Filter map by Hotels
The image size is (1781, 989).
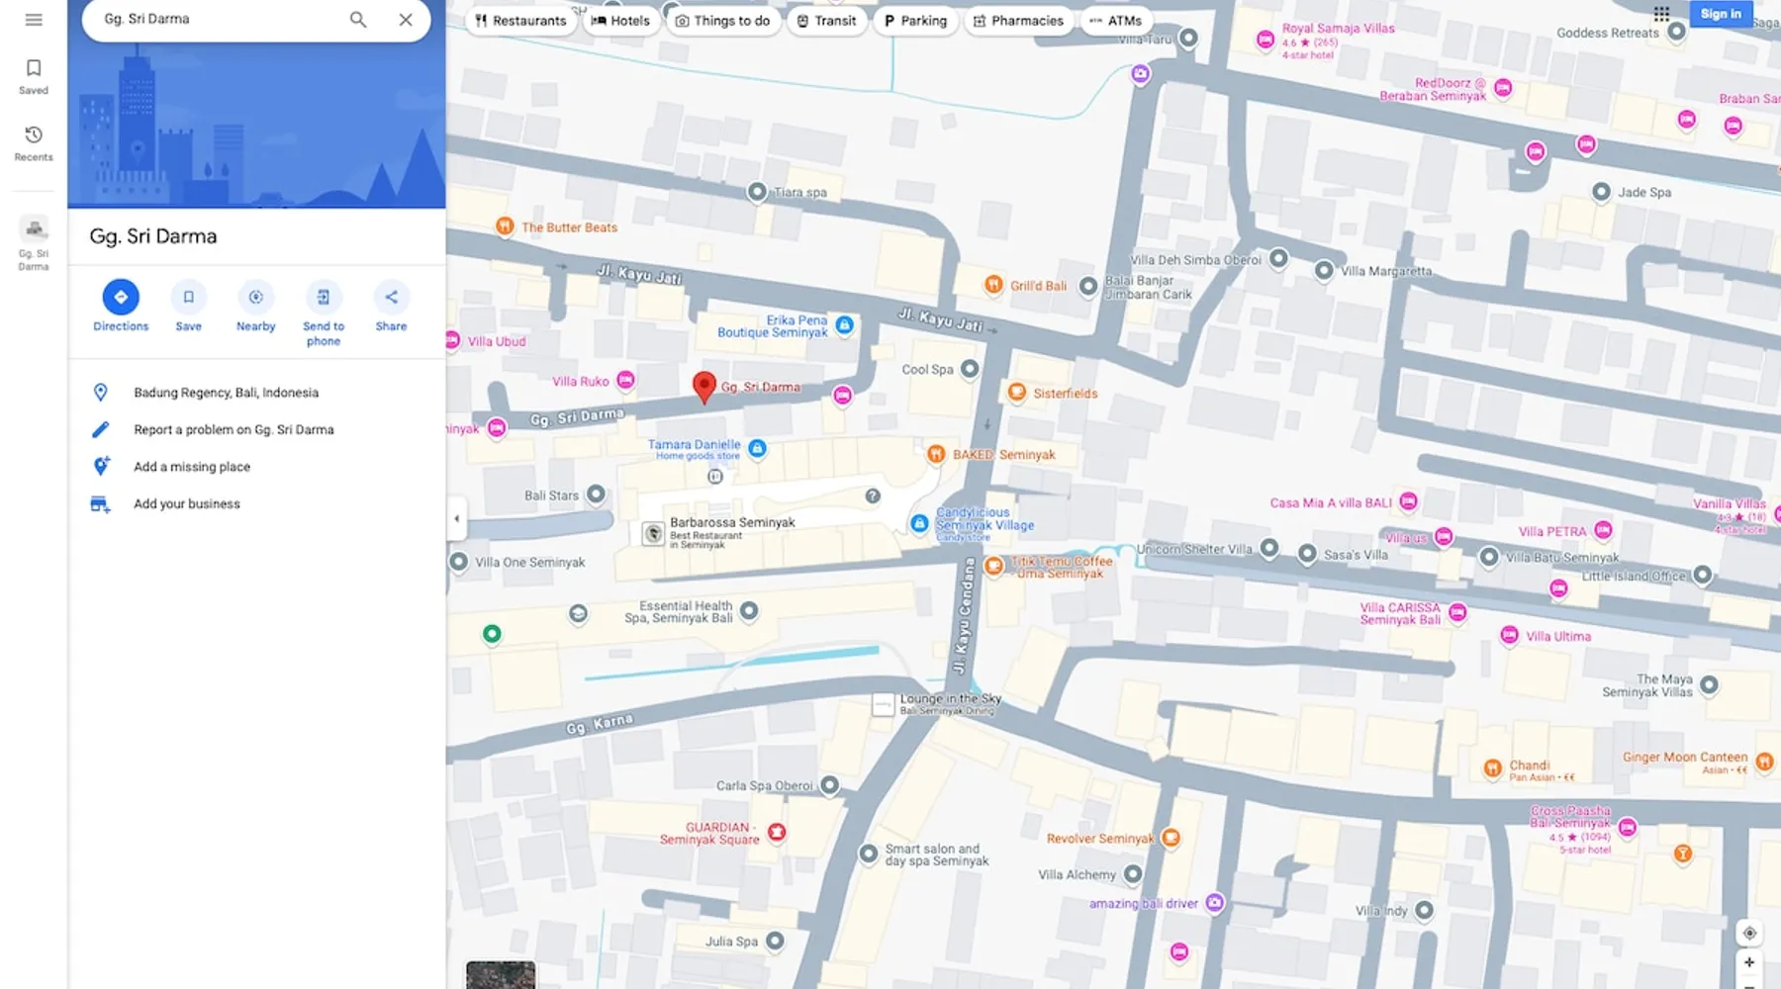620,21
